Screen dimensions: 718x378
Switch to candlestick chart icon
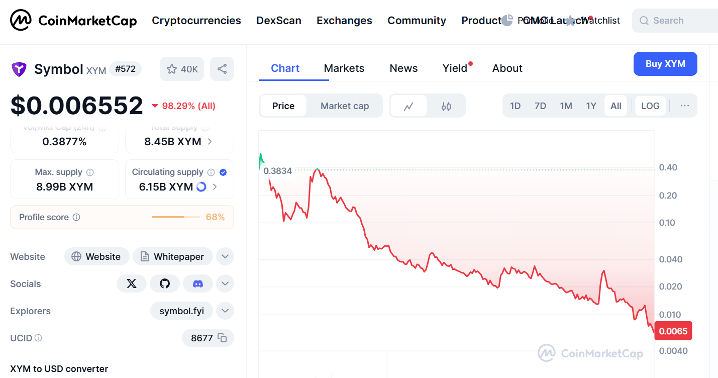pyautogui.click(x=446, y=106)
